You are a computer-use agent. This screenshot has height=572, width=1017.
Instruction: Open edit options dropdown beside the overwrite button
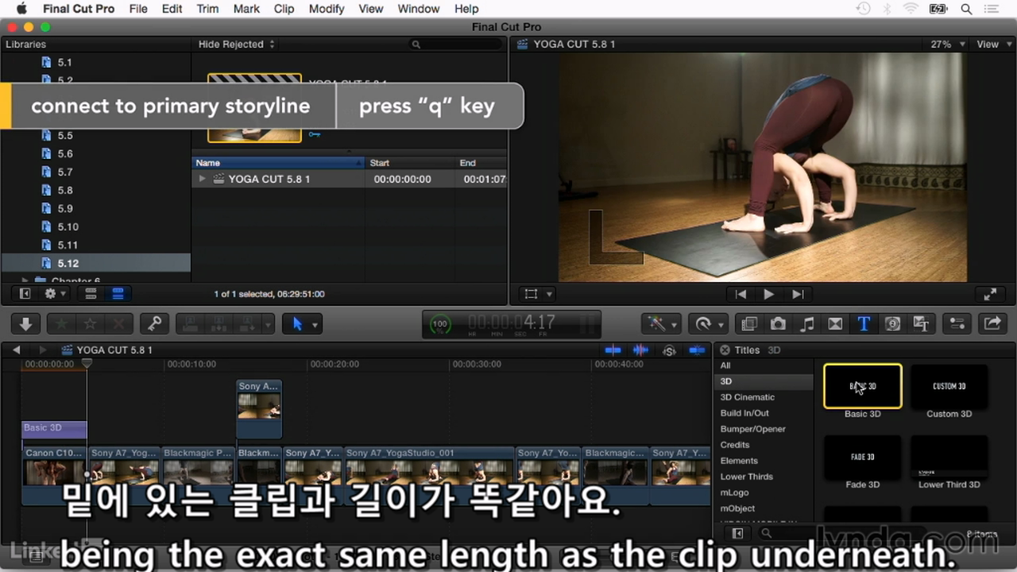269,323
